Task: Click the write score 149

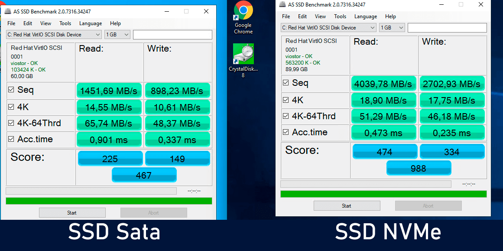Action: (177, 159)
